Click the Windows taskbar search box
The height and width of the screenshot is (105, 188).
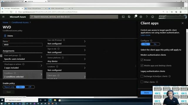pos(21,100)
